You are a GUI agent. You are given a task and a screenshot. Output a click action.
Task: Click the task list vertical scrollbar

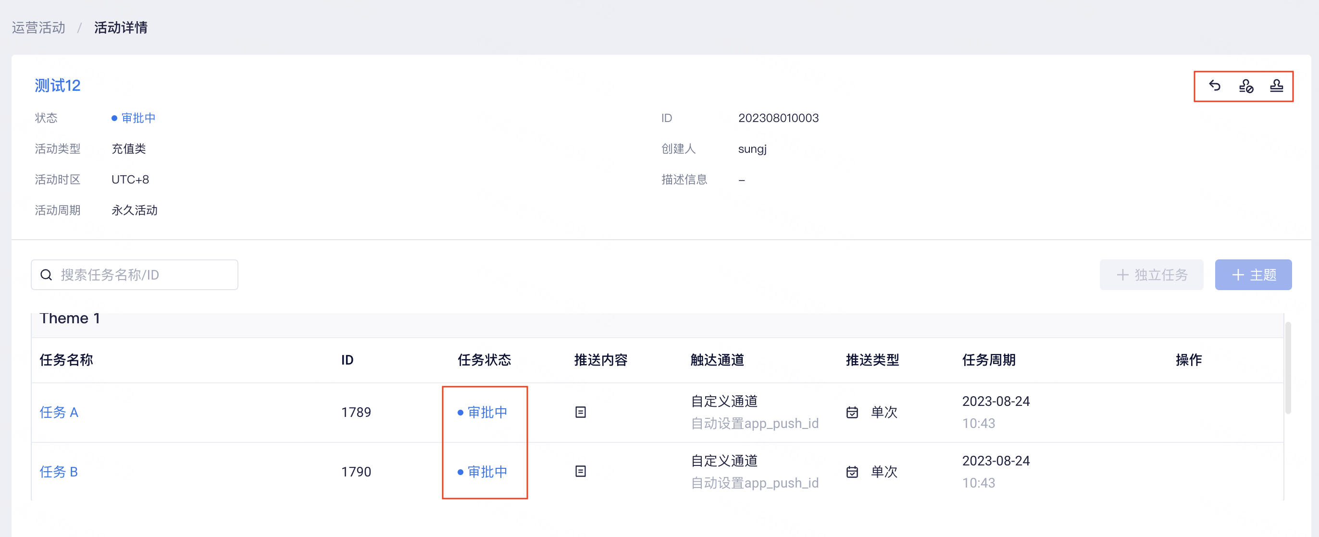pos(1288,367)
